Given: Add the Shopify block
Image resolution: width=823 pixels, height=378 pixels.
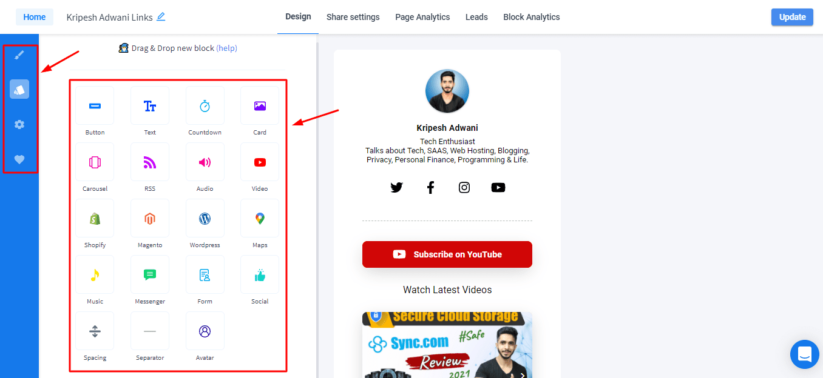Looking at the screenshot, I should click(95, 219).
